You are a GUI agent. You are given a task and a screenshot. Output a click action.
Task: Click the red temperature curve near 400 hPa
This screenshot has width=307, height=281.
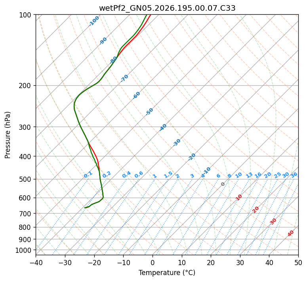click(96, 156)
